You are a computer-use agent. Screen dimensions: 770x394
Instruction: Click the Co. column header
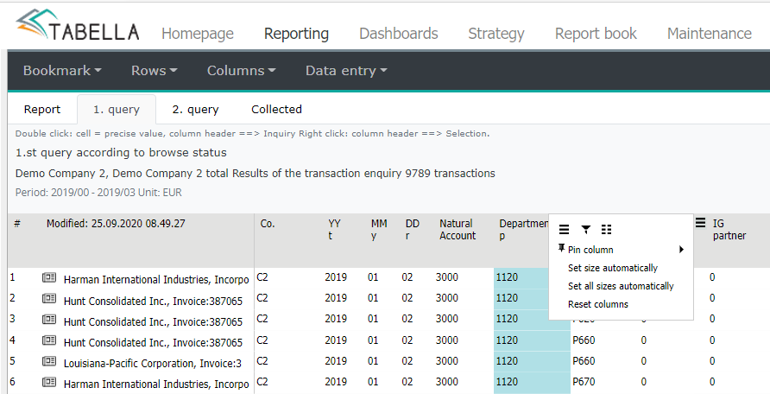point(268,224)
